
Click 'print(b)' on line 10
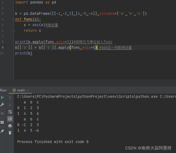23,53
